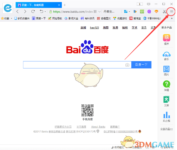Open the 网址导航 bookmark

pos(55,18)
